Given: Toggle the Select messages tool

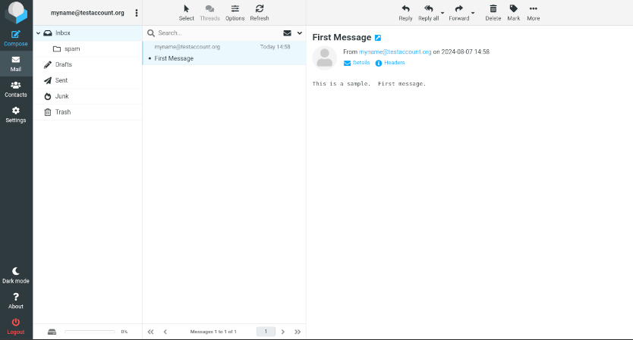Looking at the screenshot, I should tap(187, 9).
